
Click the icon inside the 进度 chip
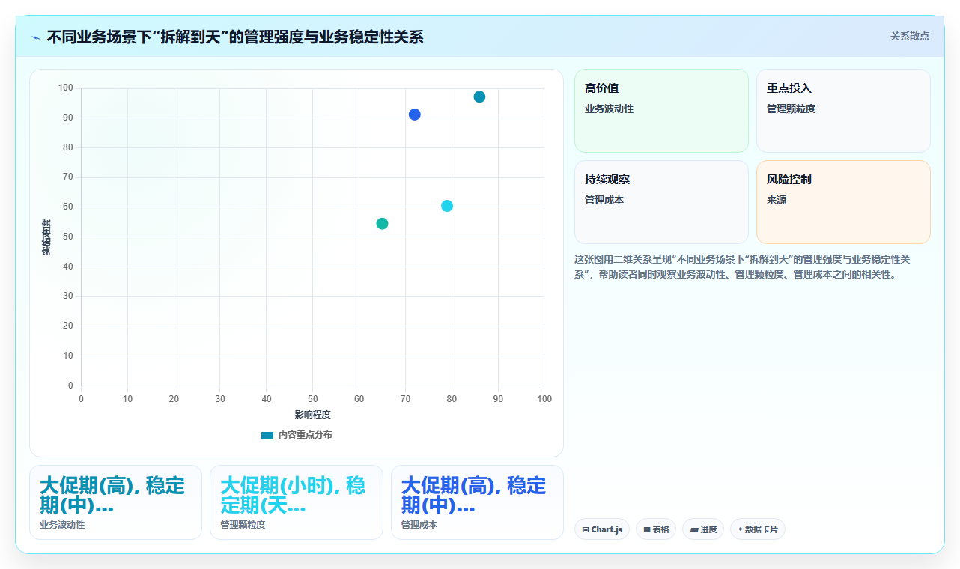(694, 529)
